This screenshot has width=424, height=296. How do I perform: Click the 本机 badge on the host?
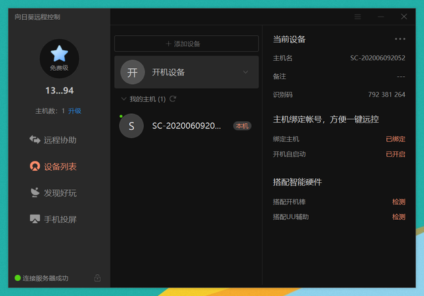pyautogui.click(x=242, y=126)
